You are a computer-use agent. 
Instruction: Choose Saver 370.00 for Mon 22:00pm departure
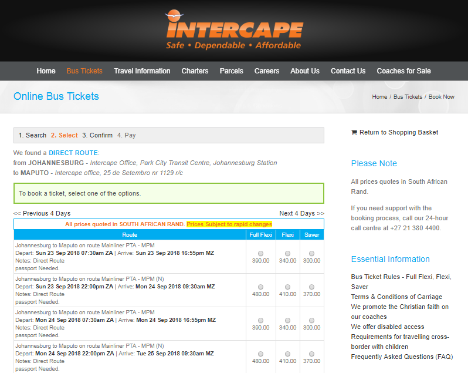(x=311, y=354)
